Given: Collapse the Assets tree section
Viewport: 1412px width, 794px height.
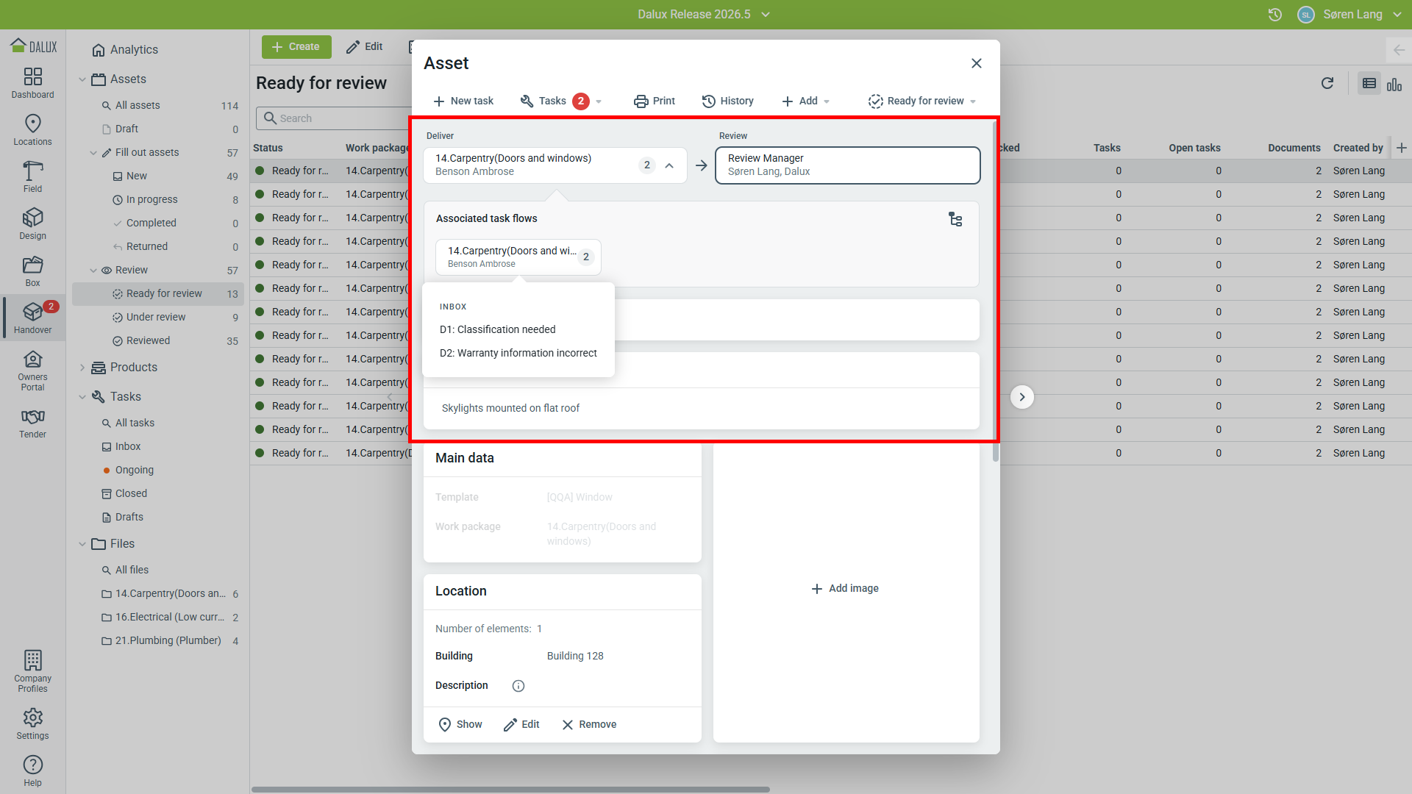Looking at the screenshot, I should click(82, 79).
